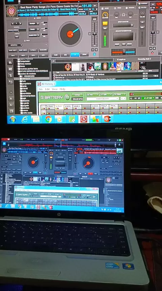Open the favorites star icon on external monitor

pyautogui.click(x=10, y=62)
